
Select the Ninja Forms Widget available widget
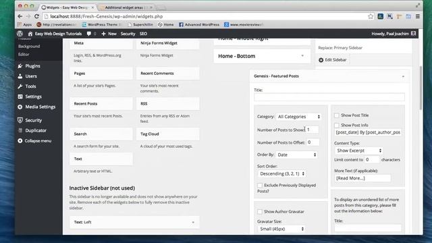168,43
